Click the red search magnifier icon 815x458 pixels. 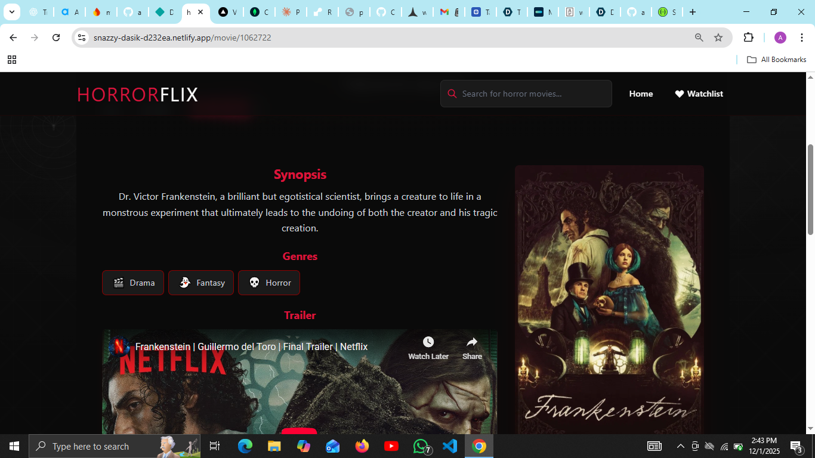pyautogui.click(x=452, y=94)
